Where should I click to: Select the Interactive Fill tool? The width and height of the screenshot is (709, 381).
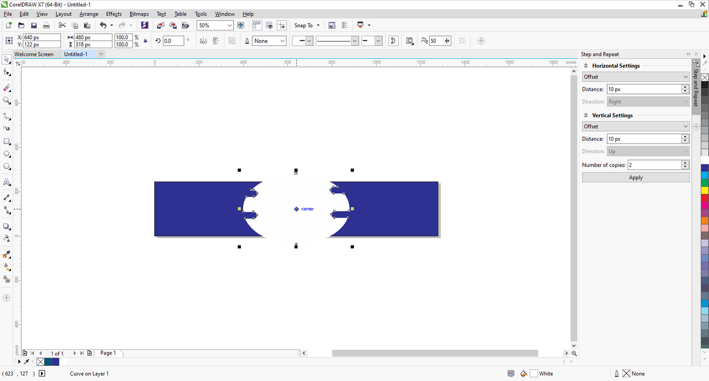point(7,267)
